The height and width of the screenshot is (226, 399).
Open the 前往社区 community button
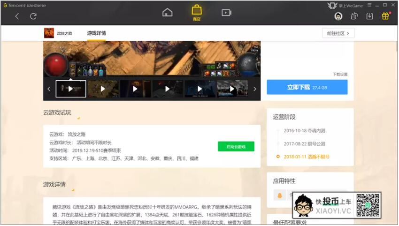tap(338, 33)
